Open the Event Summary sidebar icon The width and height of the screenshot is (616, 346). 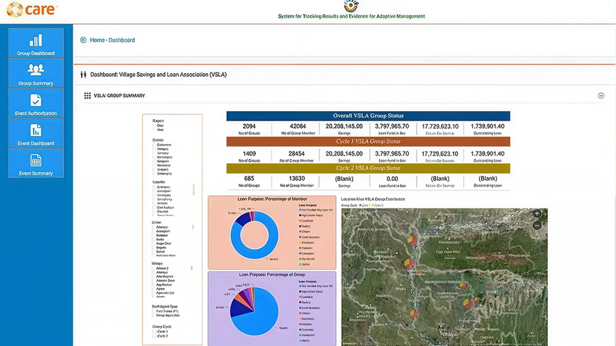36,163
